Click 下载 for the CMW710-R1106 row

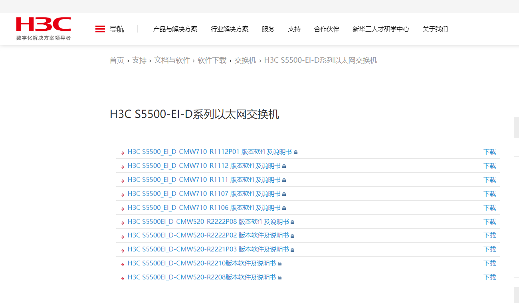click(490, 208)
